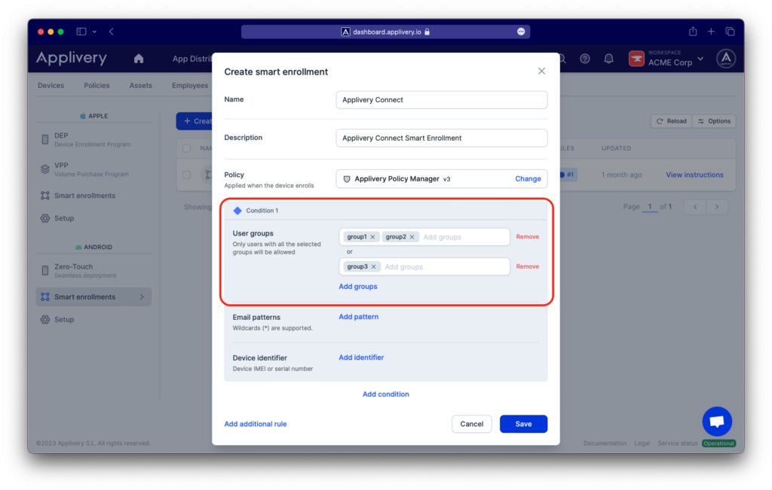
Task: Click the policy shield icon
Action: click(x=347, y=179)
